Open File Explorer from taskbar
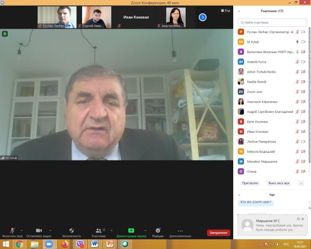 (x=35, y=244)
